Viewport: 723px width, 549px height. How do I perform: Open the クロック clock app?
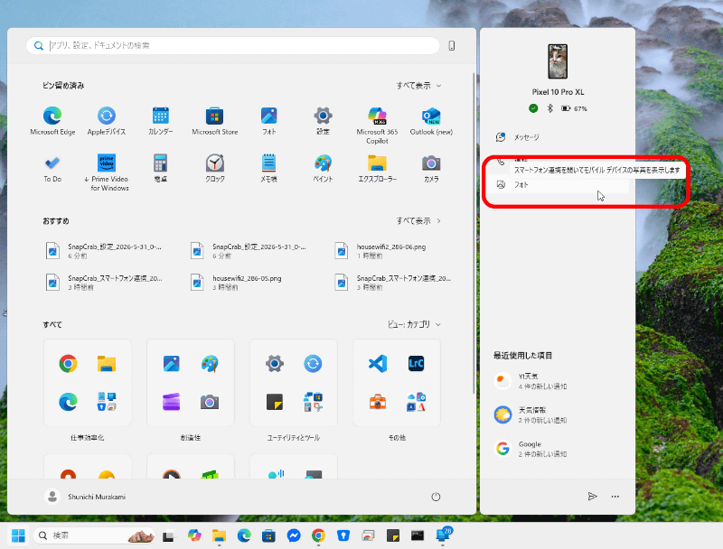click(x=215, y=168)
